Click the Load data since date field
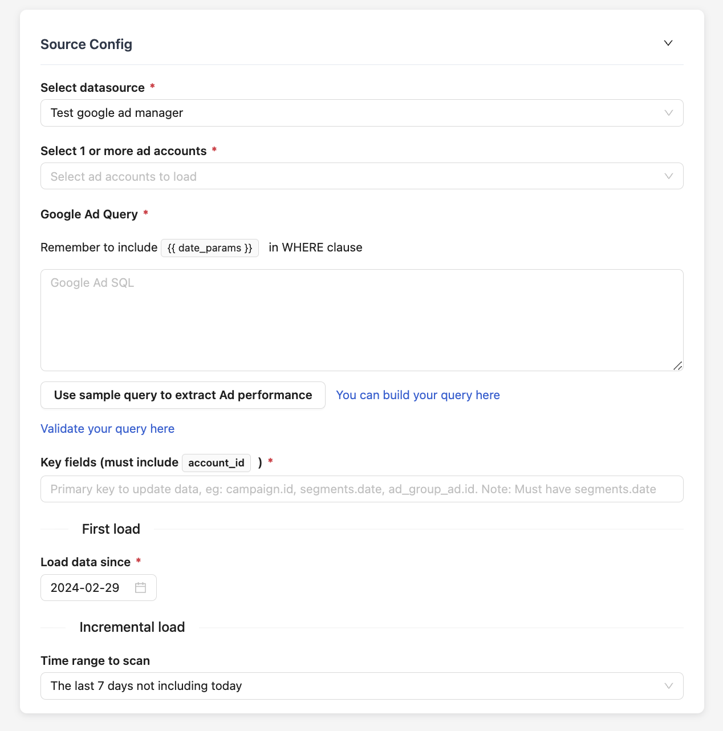The height and width of the screenshot is (731, 723). pyautogui.click(x=86, y=588)
